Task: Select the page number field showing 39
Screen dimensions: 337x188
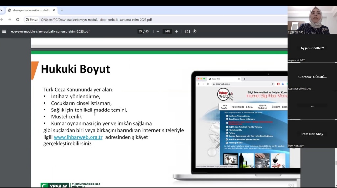Action: (140, 31)
